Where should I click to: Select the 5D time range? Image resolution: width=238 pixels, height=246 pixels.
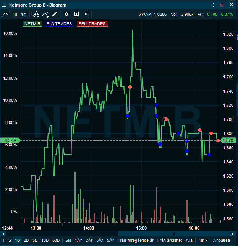[35, 240]
